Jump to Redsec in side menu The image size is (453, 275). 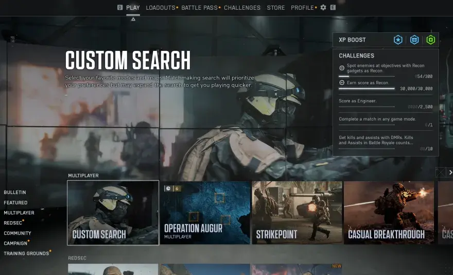(13, 223)
